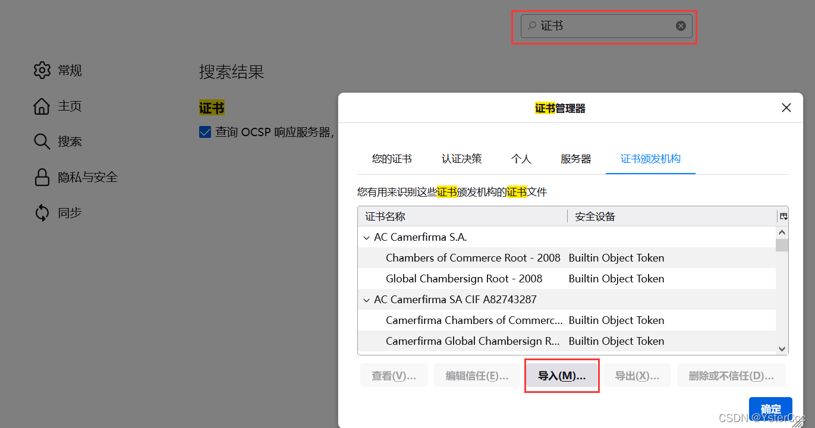Open the column picker icon in the table header
The image size is (815, 428).
coord(783,216)
